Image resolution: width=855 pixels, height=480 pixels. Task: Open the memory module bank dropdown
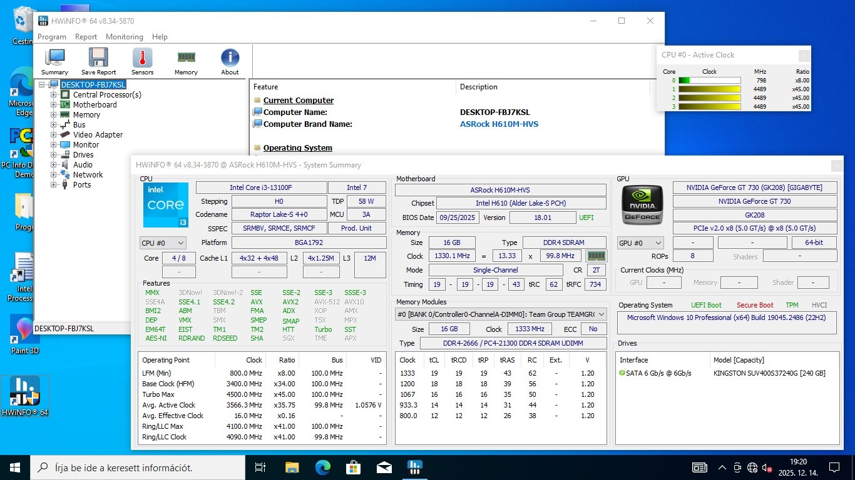click(501, 314)
